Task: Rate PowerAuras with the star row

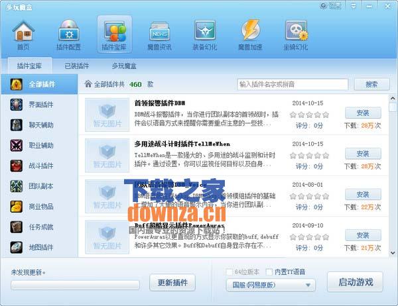Action: pos(309,237)
